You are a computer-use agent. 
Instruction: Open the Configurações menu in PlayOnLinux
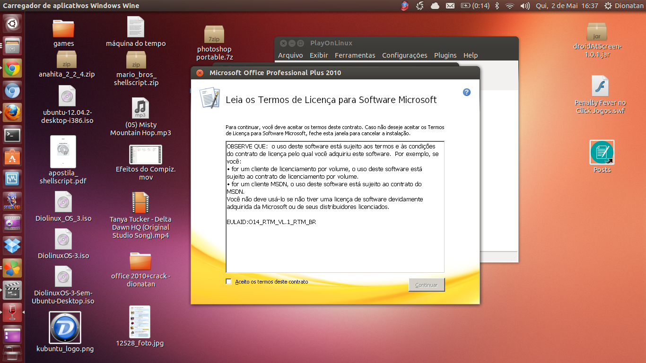[x=404, y=55]
